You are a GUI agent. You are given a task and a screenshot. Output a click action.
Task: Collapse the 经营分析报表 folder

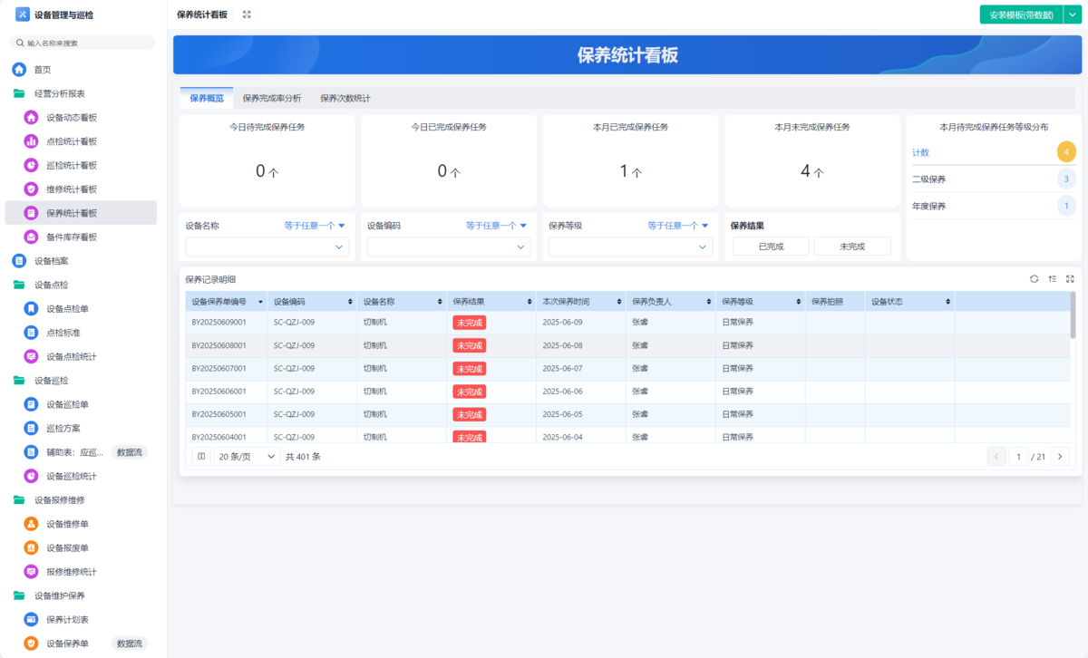19,93
